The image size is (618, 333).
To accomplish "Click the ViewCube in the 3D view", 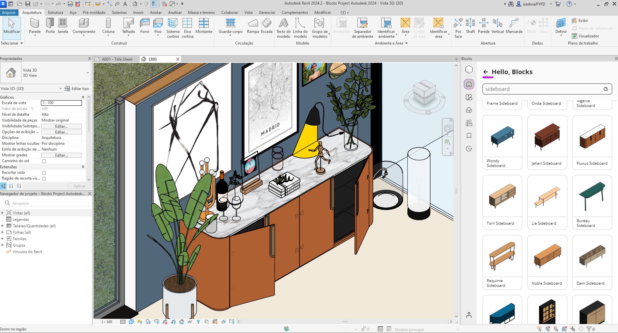I will click(x=424, y=93).
